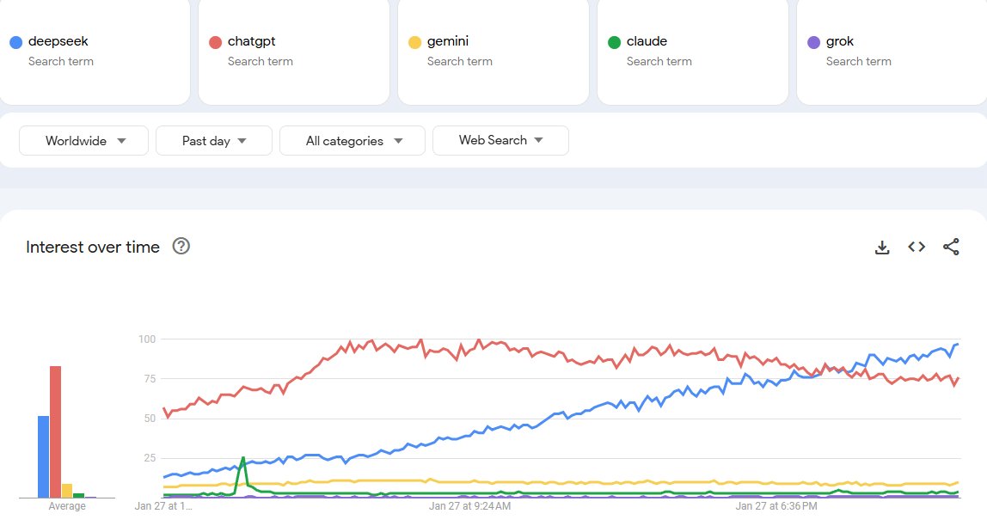The image size is (987, 532).
Task: Click the red chatgpt color dot
Action: [215, 42]
